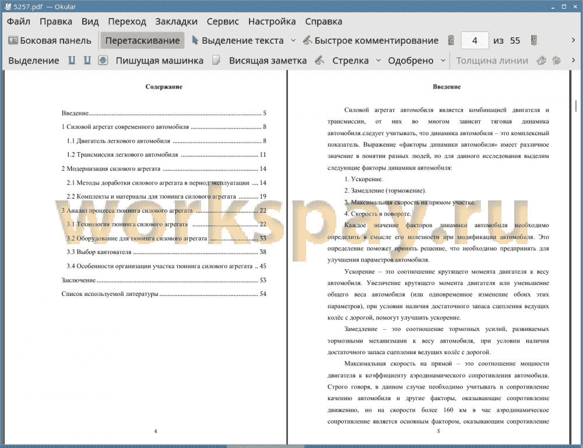Click the total pages label 55

tap(515, 41)
